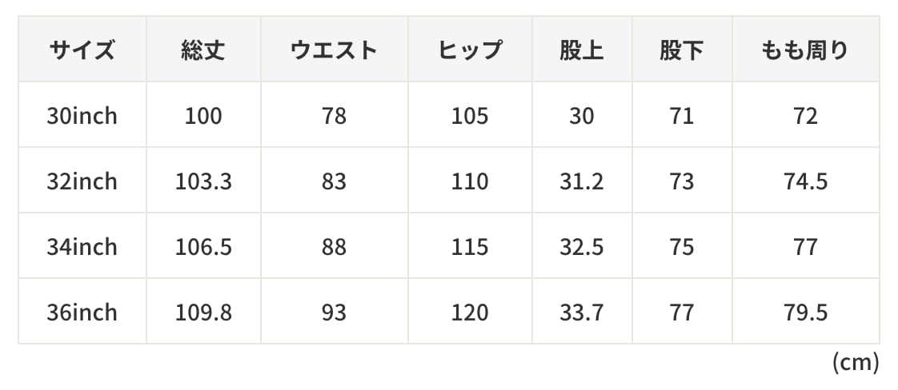Click the (cm) unit label
Viewport: 898px width, 390px height.
[856, 363]
